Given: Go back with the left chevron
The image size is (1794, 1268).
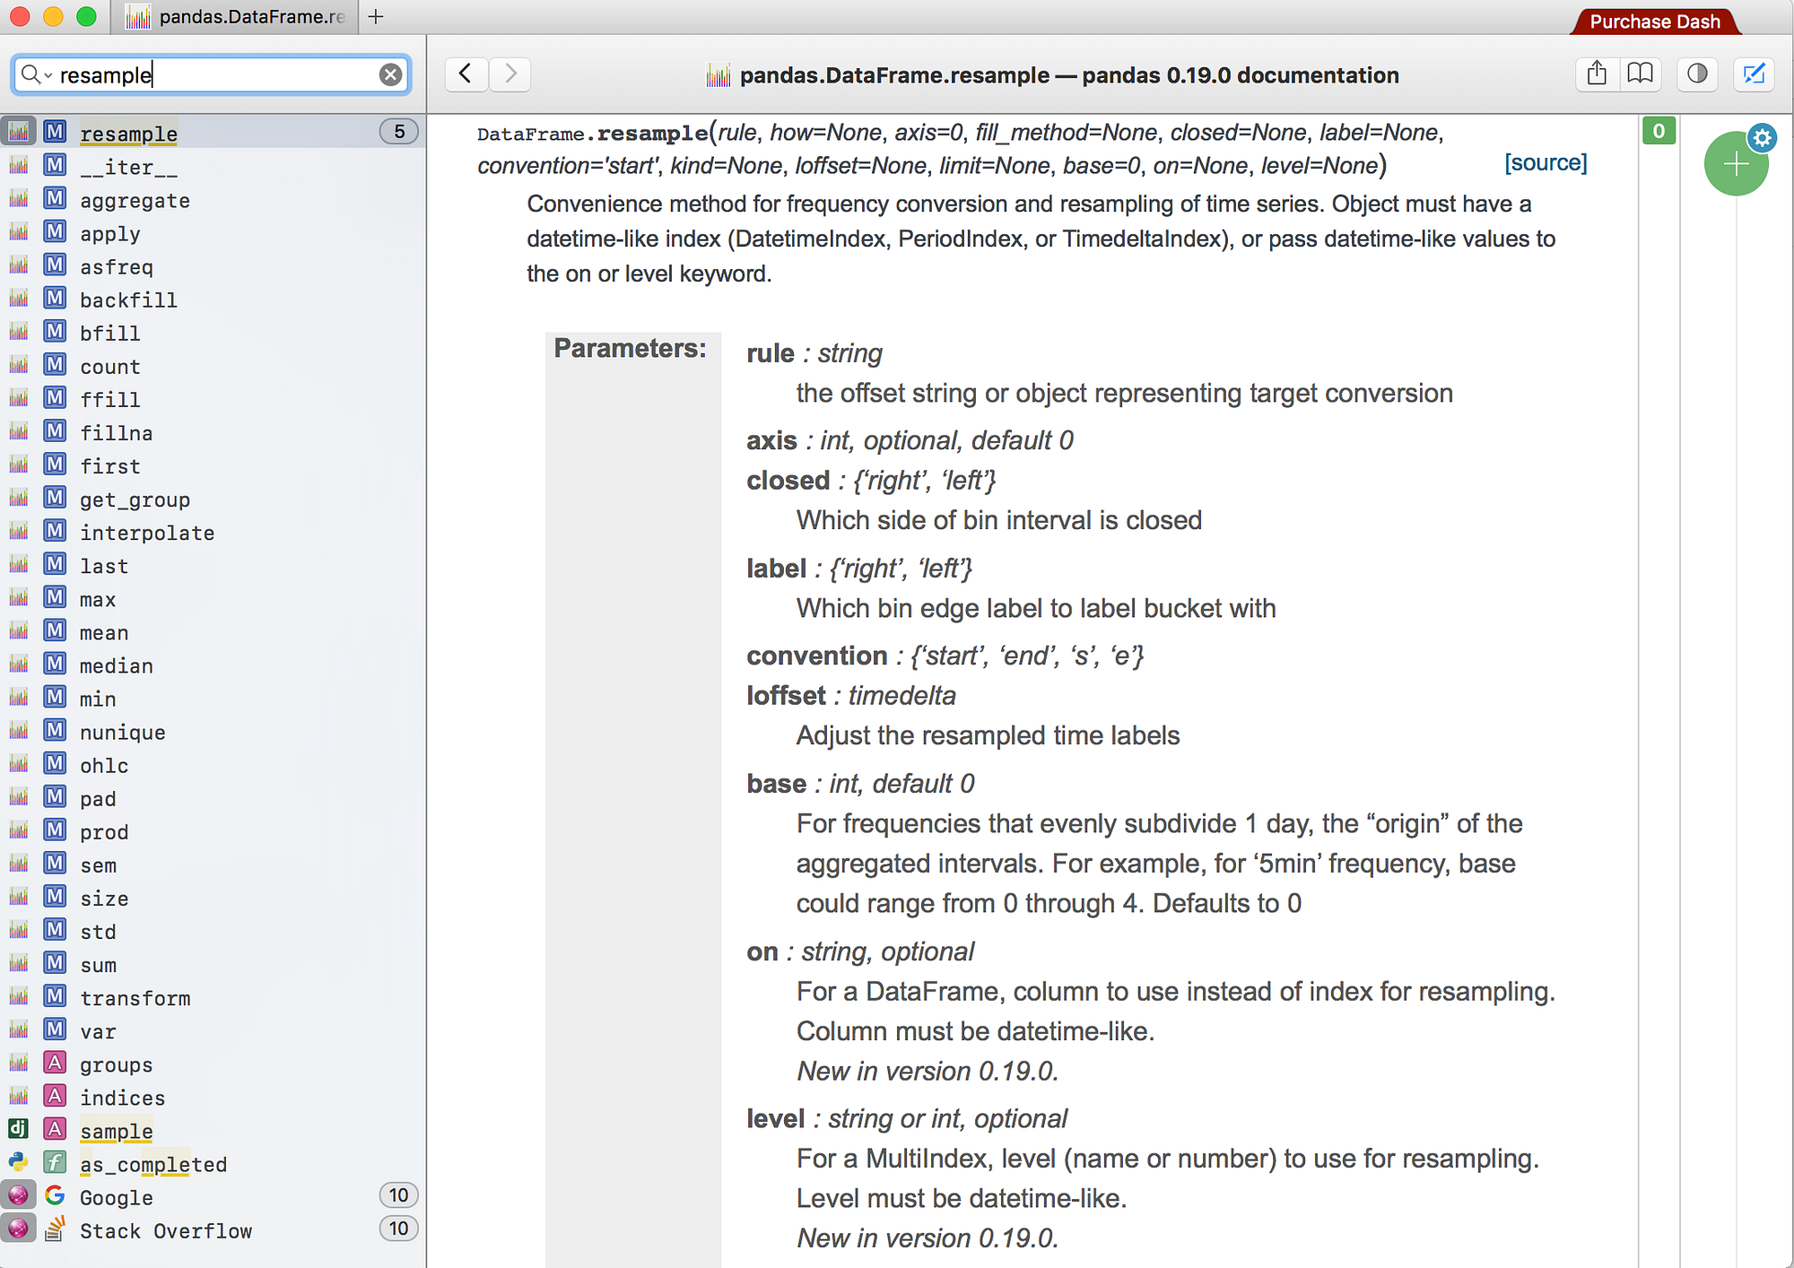Looking at the screenshot, I should click(x=466, y=74).
